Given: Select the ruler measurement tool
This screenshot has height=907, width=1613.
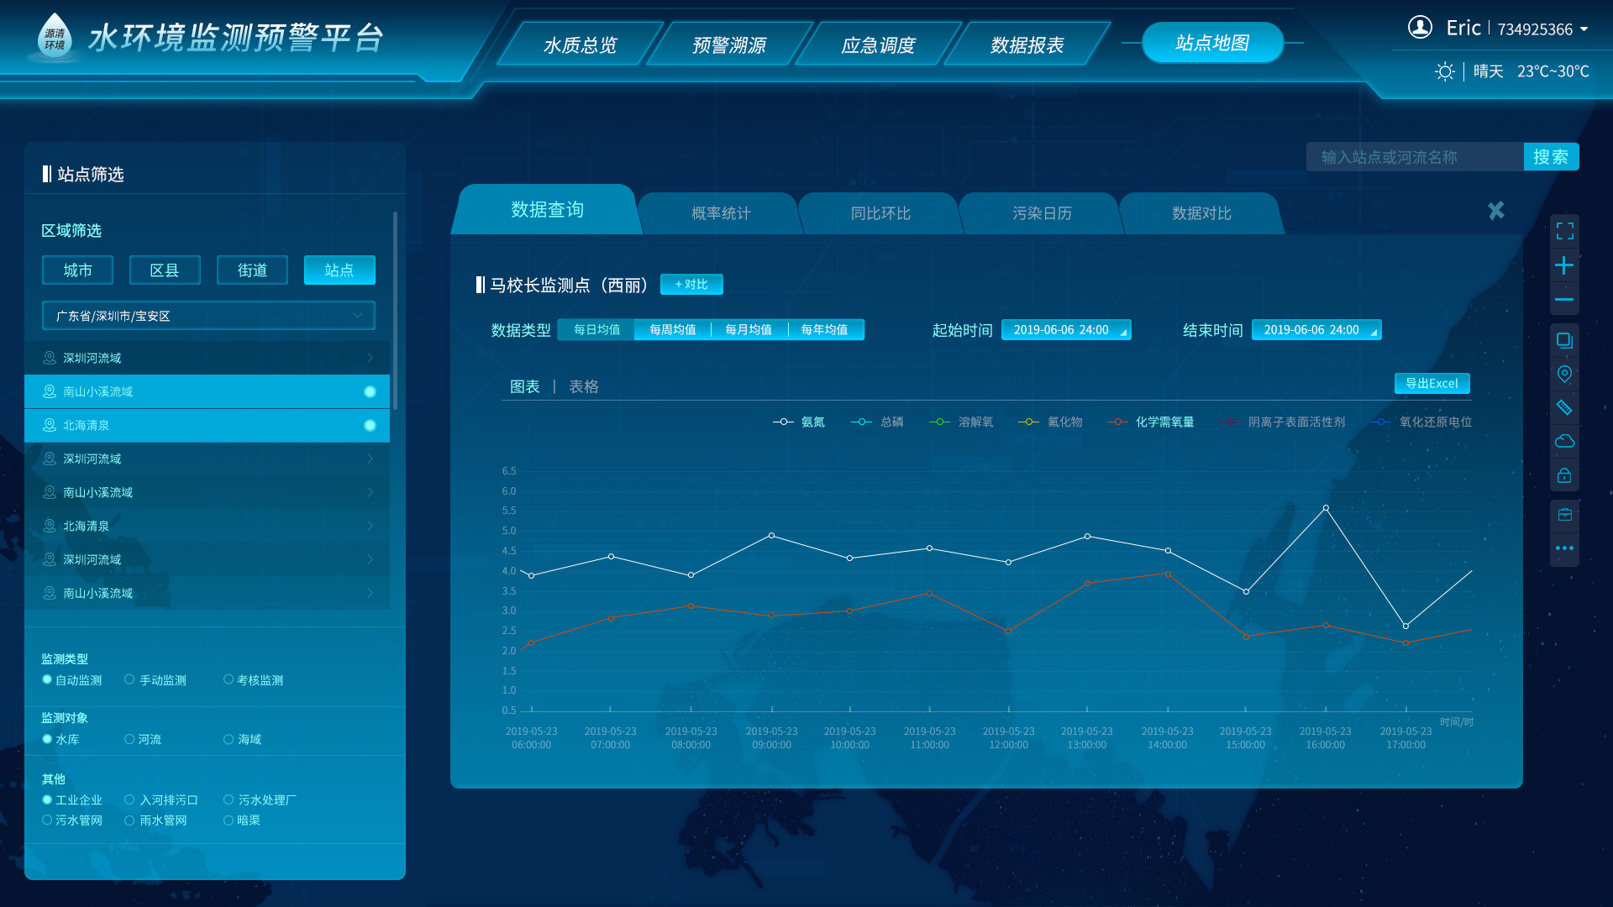Looking at the screenshot, I should point(1564,407).
